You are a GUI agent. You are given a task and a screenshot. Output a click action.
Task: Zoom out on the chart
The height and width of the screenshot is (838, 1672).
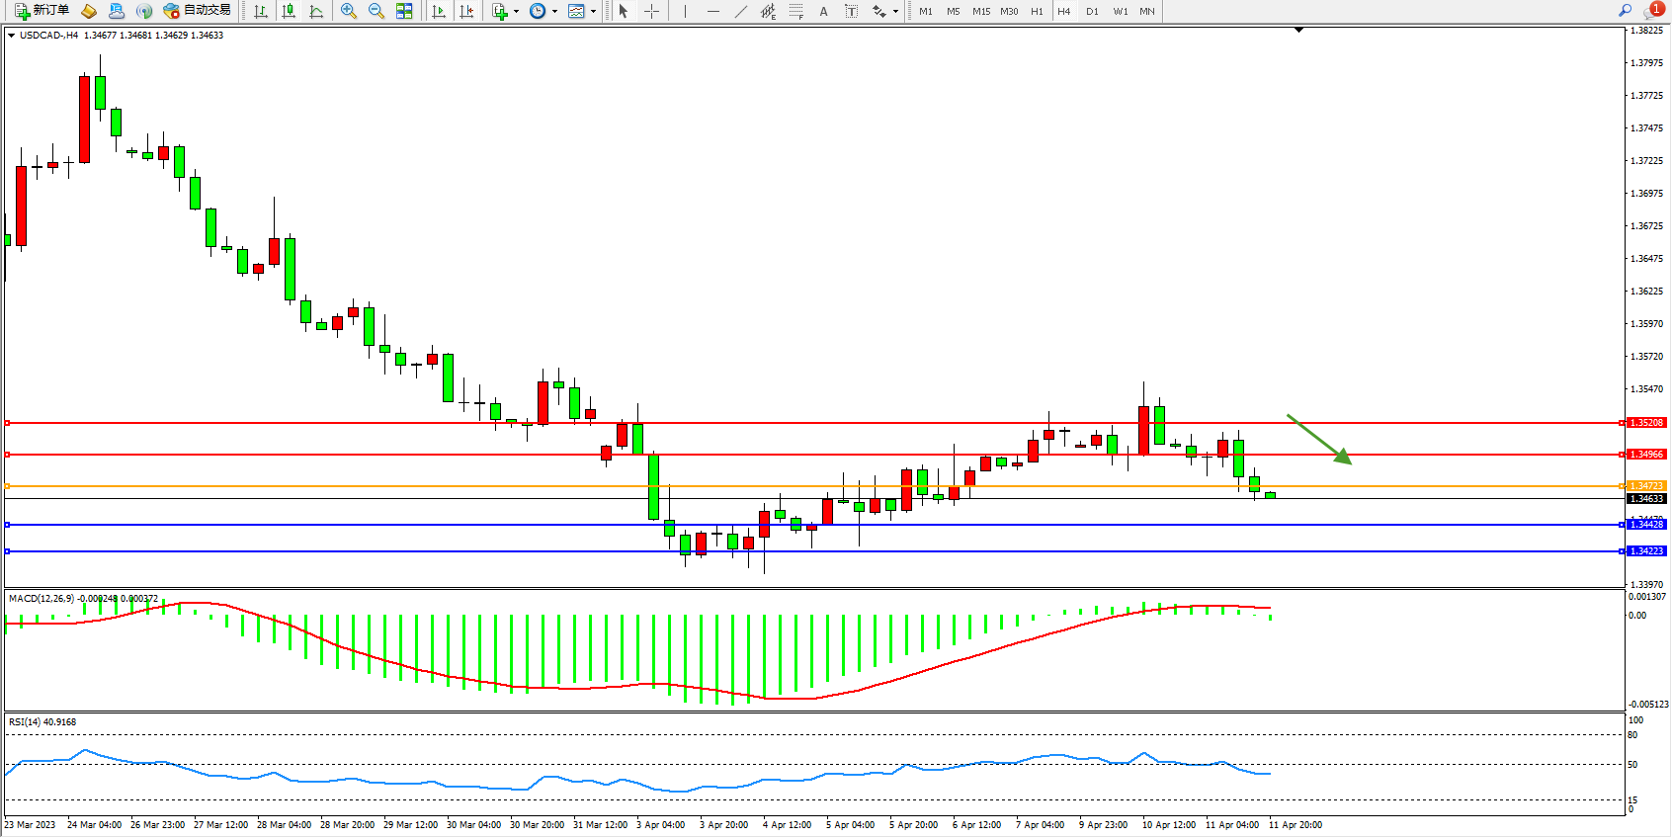tap(376, 11)
